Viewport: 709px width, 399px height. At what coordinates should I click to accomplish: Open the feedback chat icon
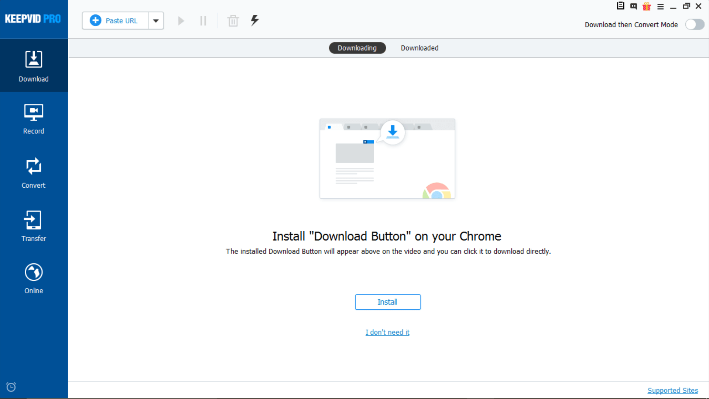[634, 6]
